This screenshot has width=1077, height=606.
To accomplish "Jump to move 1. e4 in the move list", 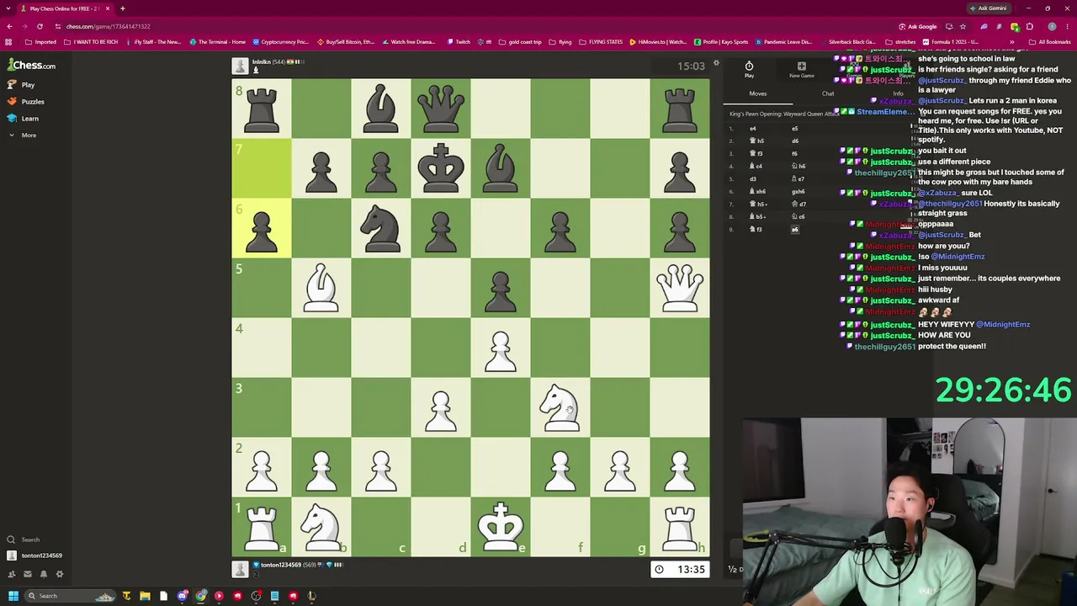I will point(753,129).
